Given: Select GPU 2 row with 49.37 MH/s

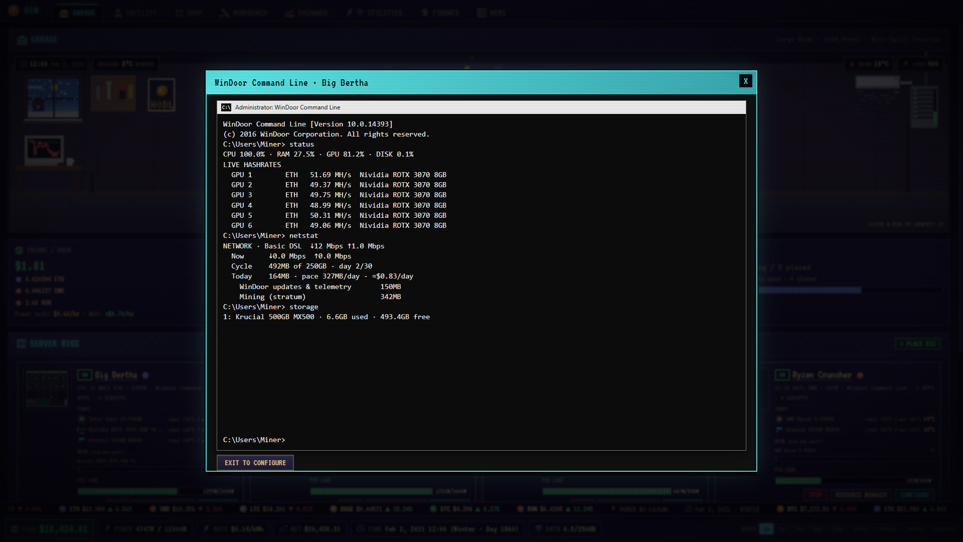Looking at the screenshot, I should tap(339, 185).
